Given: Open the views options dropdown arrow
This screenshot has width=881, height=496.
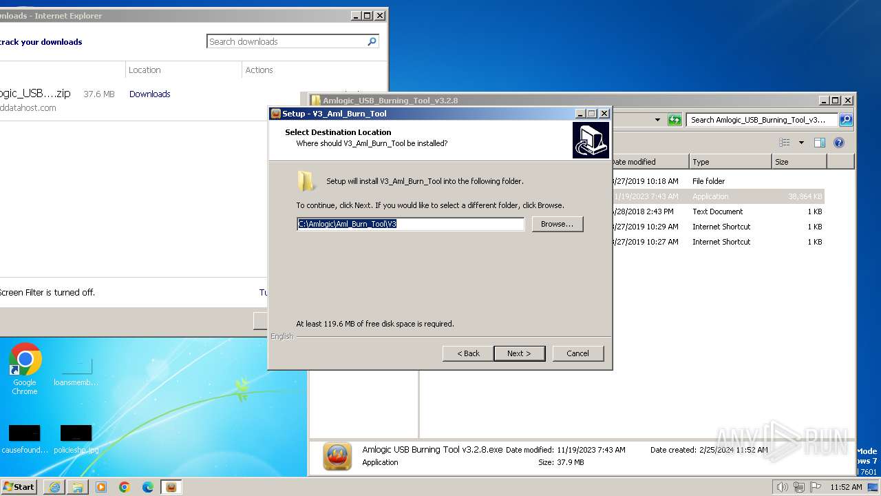Looking at the screenshot, I should (801, 143).
